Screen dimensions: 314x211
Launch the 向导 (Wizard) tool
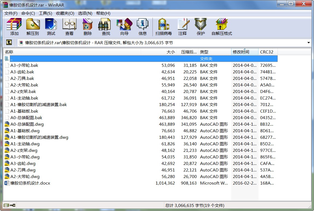tap(124, 27)
